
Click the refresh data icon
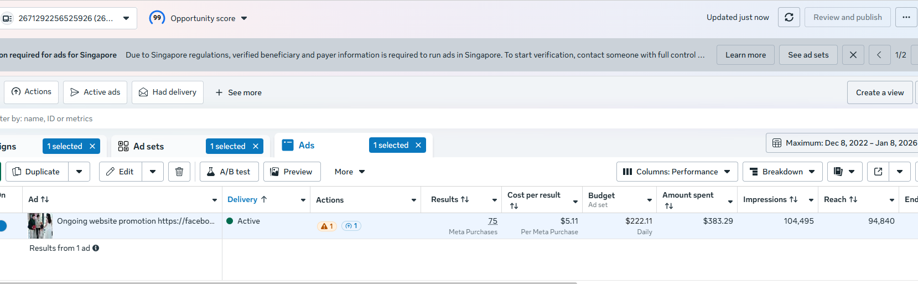[x=789, y=17]
